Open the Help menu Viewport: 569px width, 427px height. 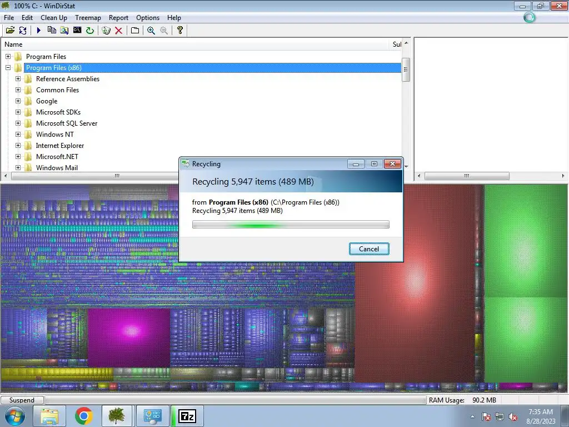coord(174,17)
